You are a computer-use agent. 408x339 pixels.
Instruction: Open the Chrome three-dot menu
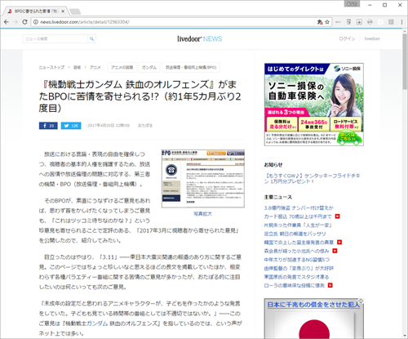pyautogui.click(x=401, y=22)
